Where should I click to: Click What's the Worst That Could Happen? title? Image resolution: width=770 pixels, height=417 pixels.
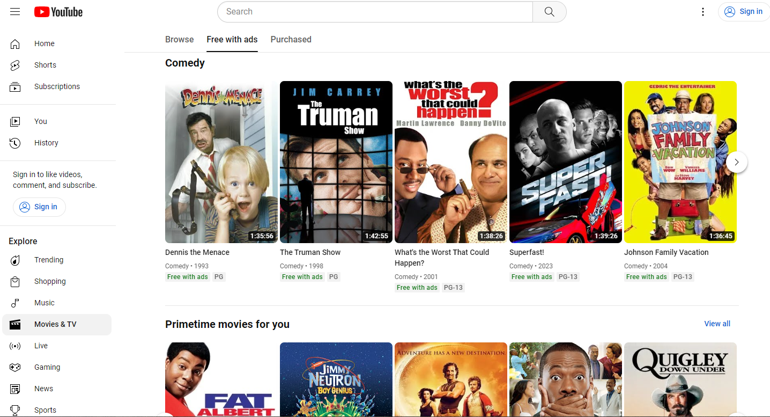pyautogui.click(x=442, y=258)
